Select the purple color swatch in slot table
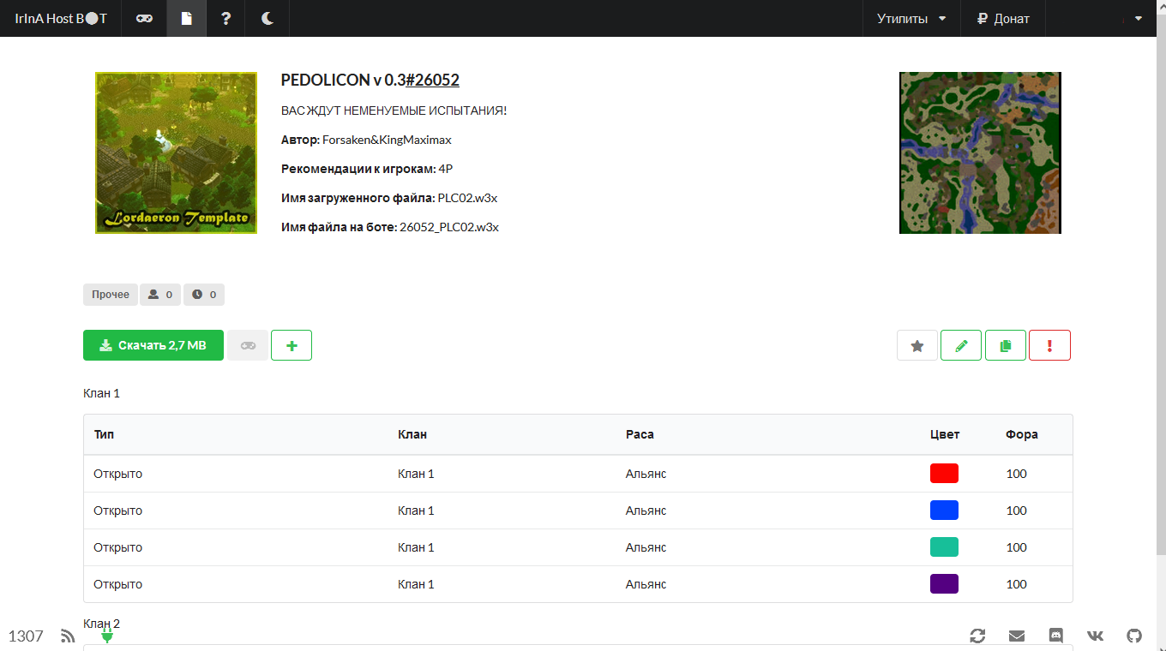Image resolution: width=1166 pixels, height=651 pixels. (x=944, y=584)
